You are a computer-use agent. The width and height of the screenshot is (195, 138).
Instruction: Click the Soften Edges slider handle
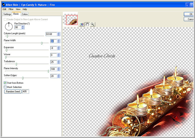click(x=23, y=78)
